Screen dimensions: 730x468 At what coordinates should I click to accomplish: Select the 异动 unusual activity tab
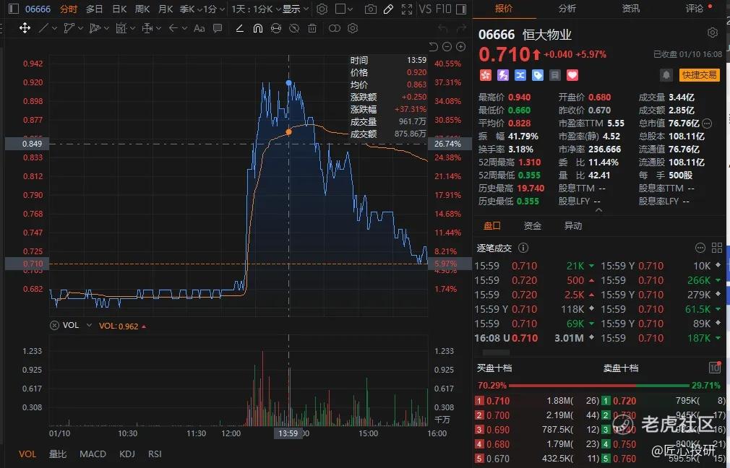[x=573, y=225]
